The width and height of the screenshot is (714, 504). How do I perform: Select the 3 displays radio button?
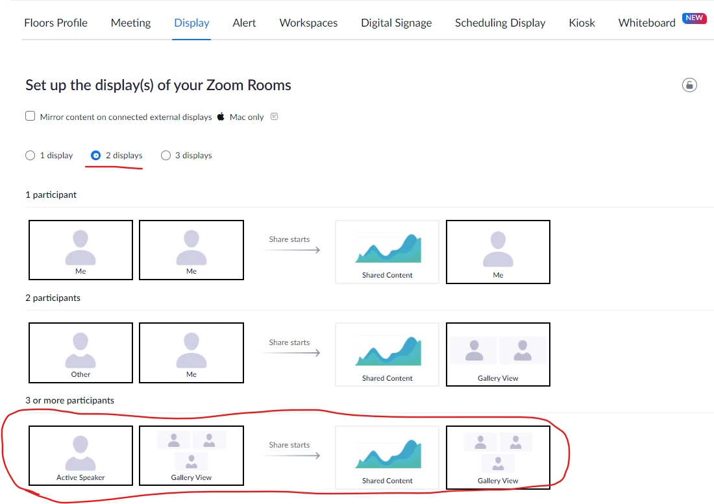166,156
